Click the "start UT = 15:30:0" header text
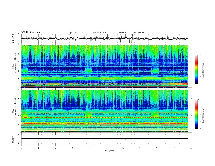 pos(131,33)
